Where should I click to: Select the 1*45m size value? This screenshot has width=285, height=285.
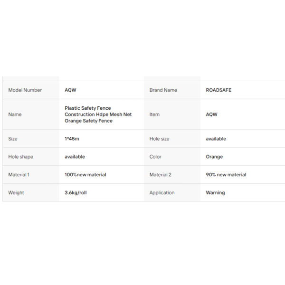coord(72,139)
